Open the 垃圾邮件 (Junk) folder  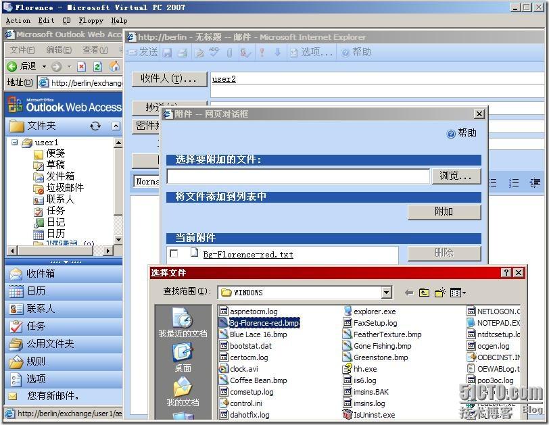pyautogui.click(x=59, y=188)
